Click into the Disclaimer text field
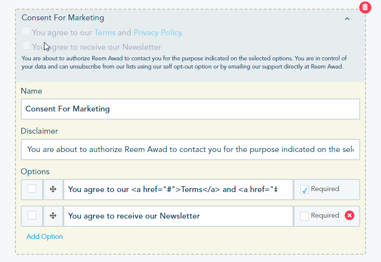 [190, 150]
